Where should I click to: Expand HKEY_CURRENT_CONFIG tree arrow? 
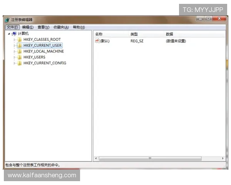[15, 63]
